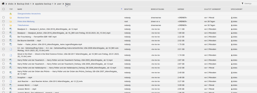Click lock icon in Inception row
This screenshot has width=257, height=93.
232,77
